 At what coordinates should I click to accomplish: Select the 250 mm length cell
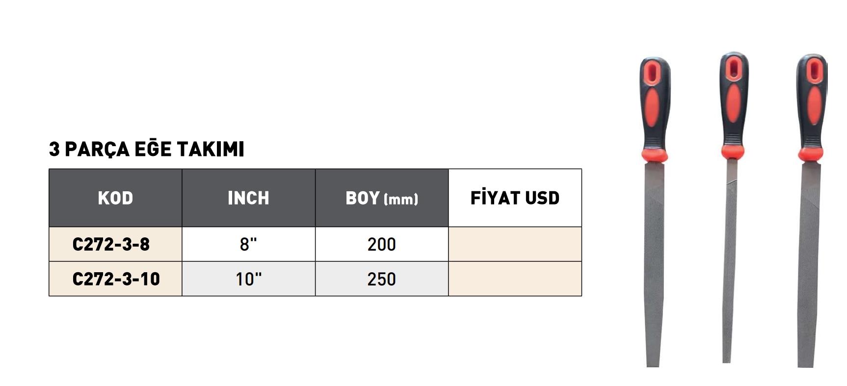(381, 279)
